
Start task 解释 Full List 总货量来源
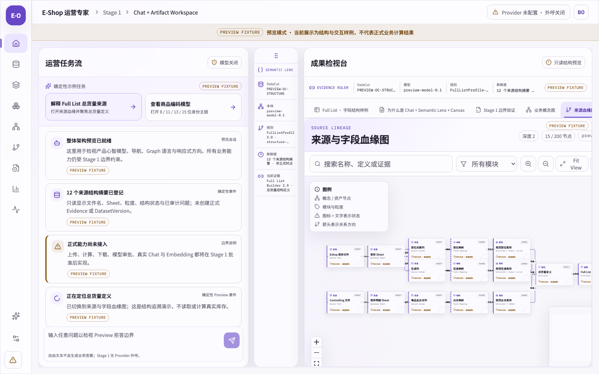(94, 107)
